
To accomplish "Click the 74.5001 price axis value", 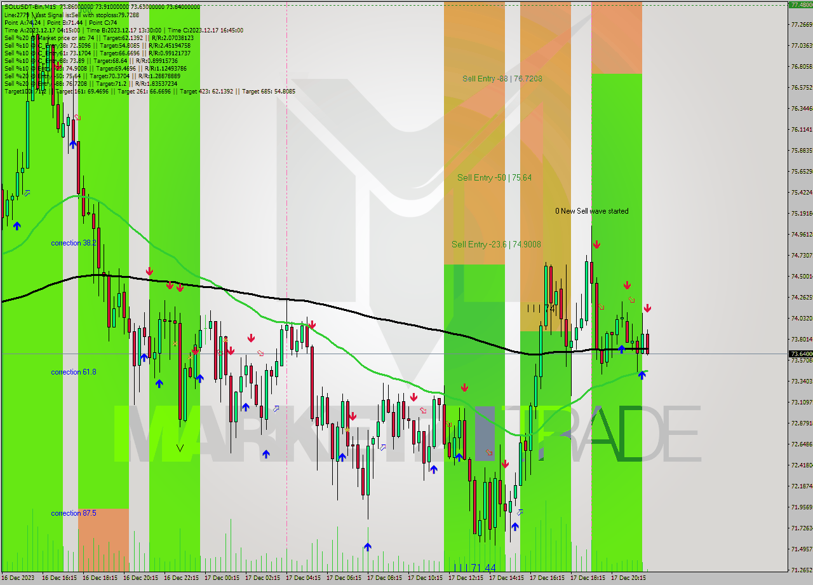I will [x=802, y=276].
